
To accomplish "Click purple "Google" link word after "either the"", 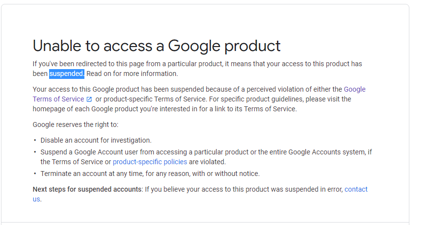I will tap(354, 89).
